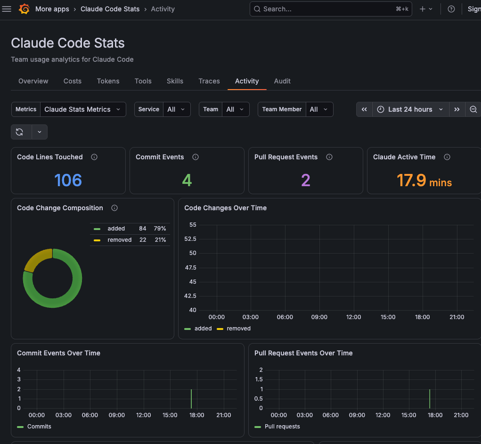Screen dimensions: 481x444
Task: Click the 79% value in legend
Action: click(160, 229)
